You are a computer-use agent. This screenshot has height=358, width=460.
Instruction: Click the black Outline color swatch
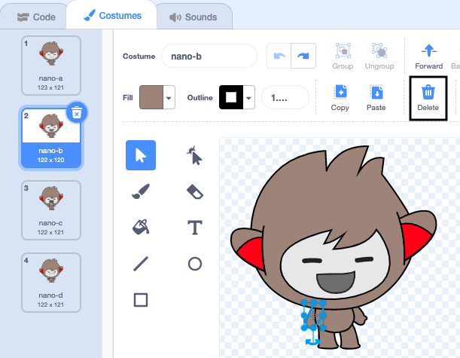(x=230, y=97)
